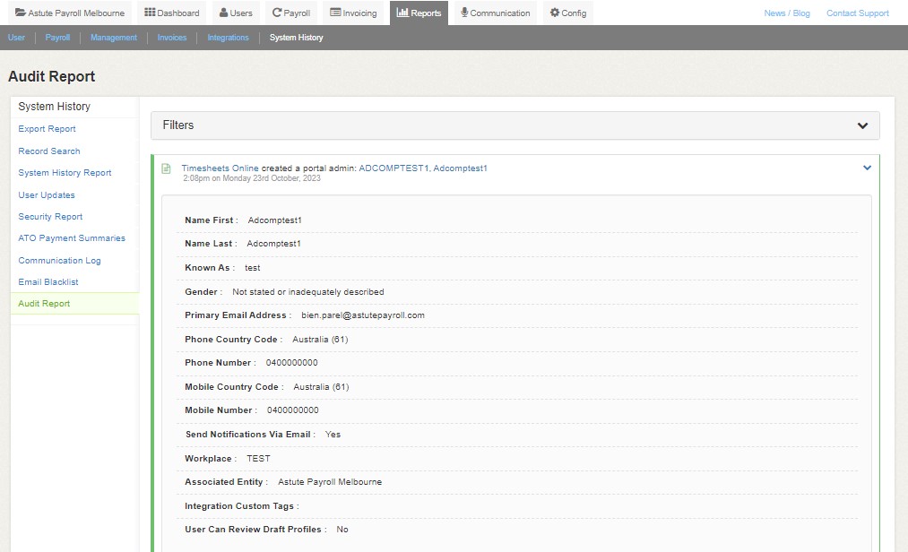Image resolution: width=908 pixels, height=552 pixels.
Task: Click the green document icon on audit entry
Action: 166,168
